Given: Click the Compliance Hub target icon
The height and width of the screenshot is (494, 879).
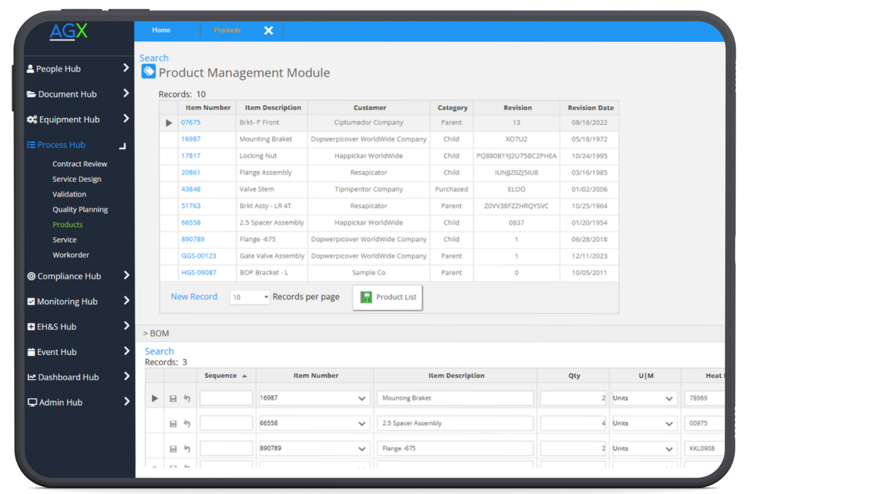Looking at the screenshot, I should click(x=31, y=276).
